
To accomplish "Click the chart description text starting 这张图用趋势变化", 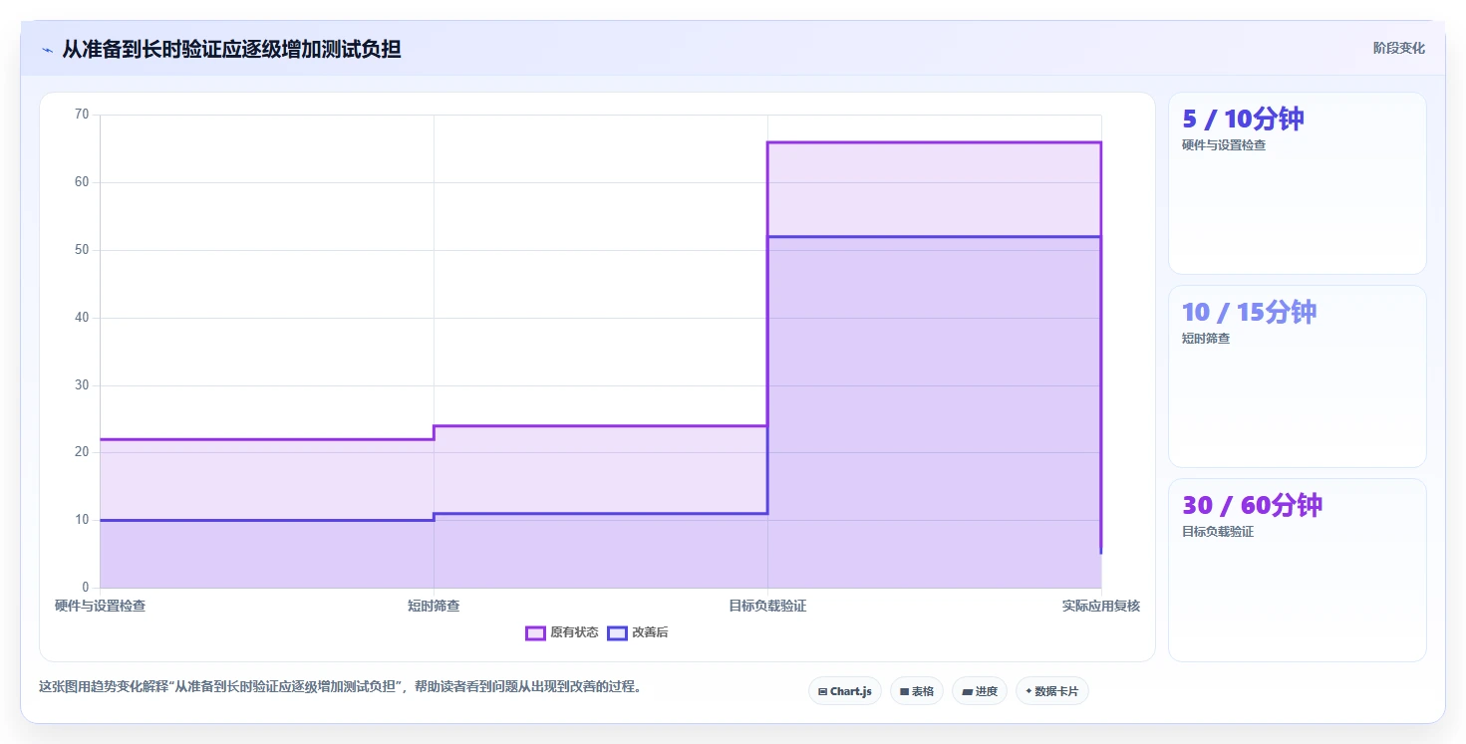I will (340, 687).
